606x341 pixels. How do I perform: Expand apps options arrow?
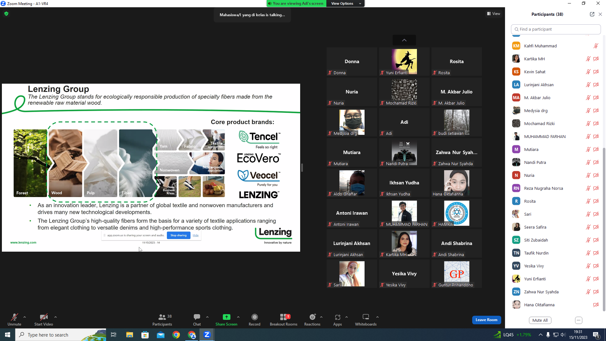[x=347, y=317]
